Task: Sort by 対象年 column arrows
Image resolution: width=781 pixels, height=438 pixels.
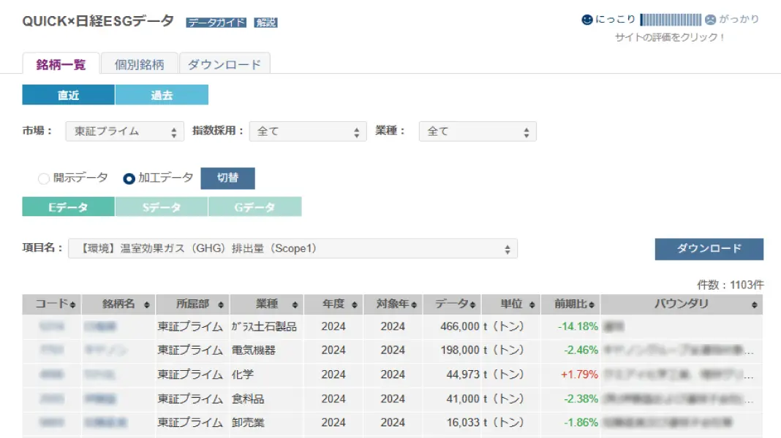Action: pos(414,304)
